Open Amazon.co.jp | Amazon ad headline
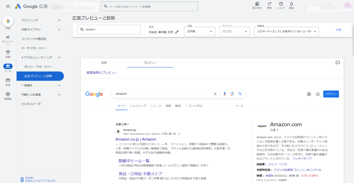Image resolution: width=354 pixels, height=183 pixels. [x=136, y=139]
